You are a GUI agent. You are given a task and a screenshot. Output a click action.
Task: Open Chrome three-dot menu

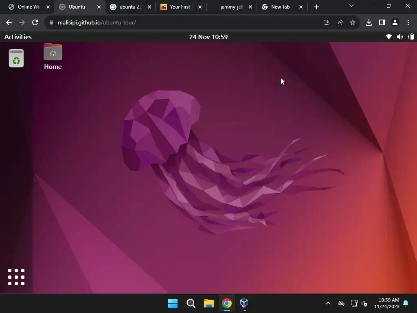coord(408,23)
